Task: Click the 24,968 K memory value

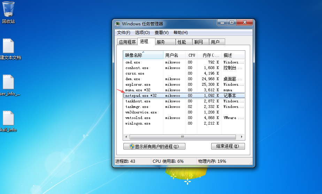Action: pyautogui.click(x=210, y=79)
